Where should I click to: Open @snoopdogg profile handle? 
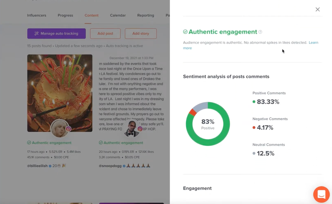110,166
